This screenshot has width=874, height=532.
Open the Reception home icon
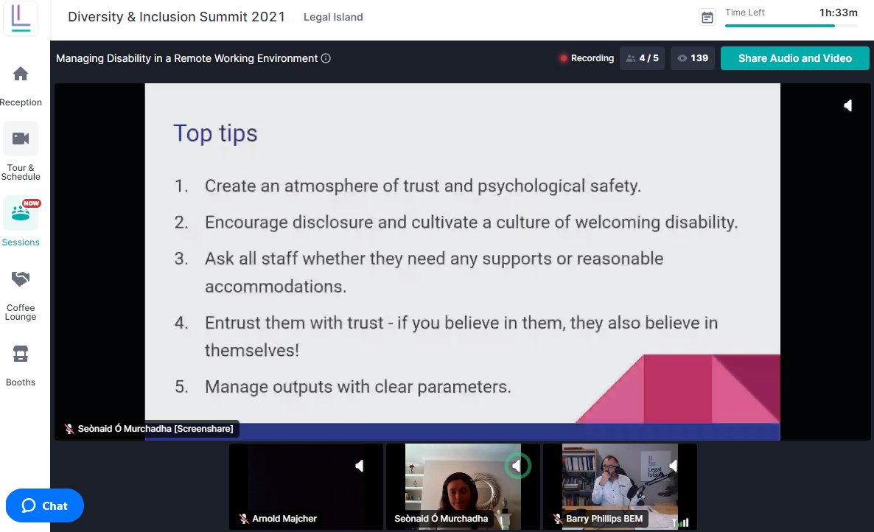pyautogui.click(x=21, y=74)
